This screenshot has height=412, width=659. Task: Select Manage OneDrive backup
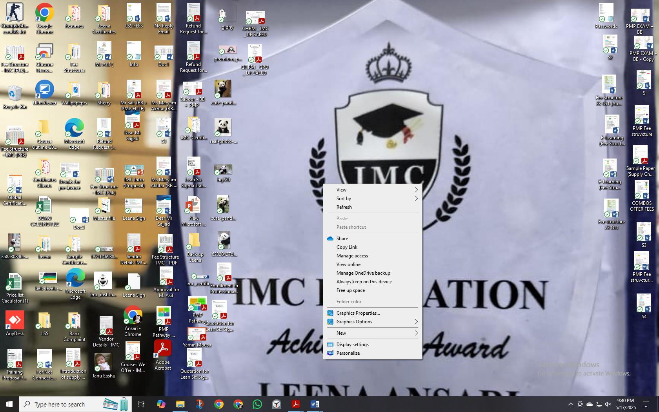point(373,273)
